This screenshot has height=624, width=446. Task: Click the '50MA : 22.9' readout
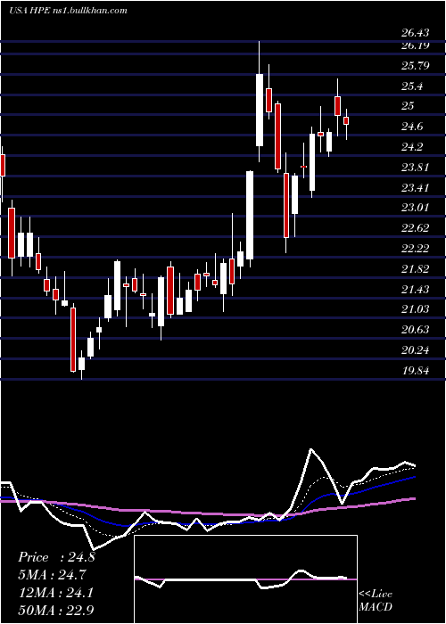[56, 611]
